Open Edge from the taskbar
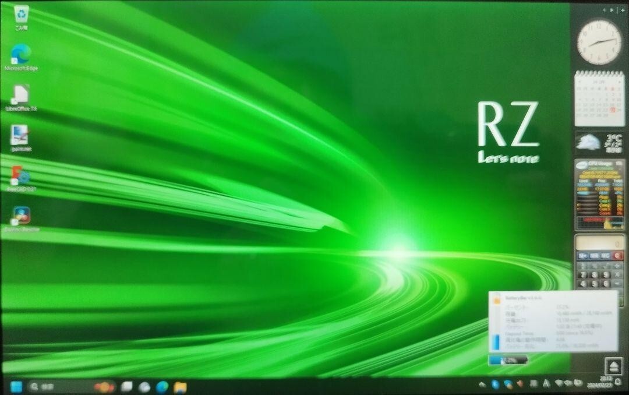 162,387
